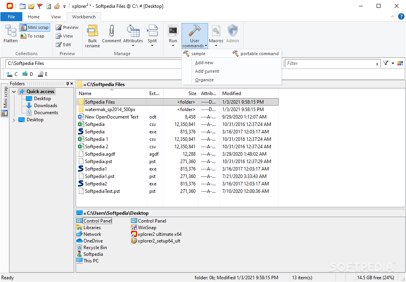This screenshot has width=406, height=282.
Task: Collapse the Quick access tree node
Action: pos(14,92)
